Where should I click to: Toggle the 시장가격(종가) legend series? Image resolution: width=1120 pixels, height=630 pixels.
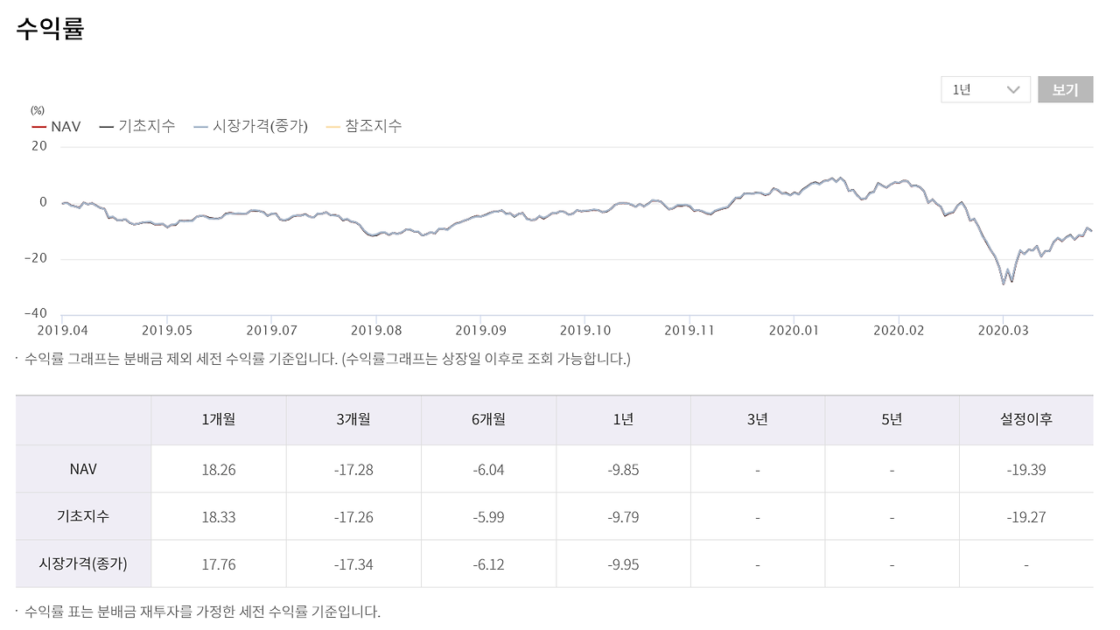[x=250, y=126]
